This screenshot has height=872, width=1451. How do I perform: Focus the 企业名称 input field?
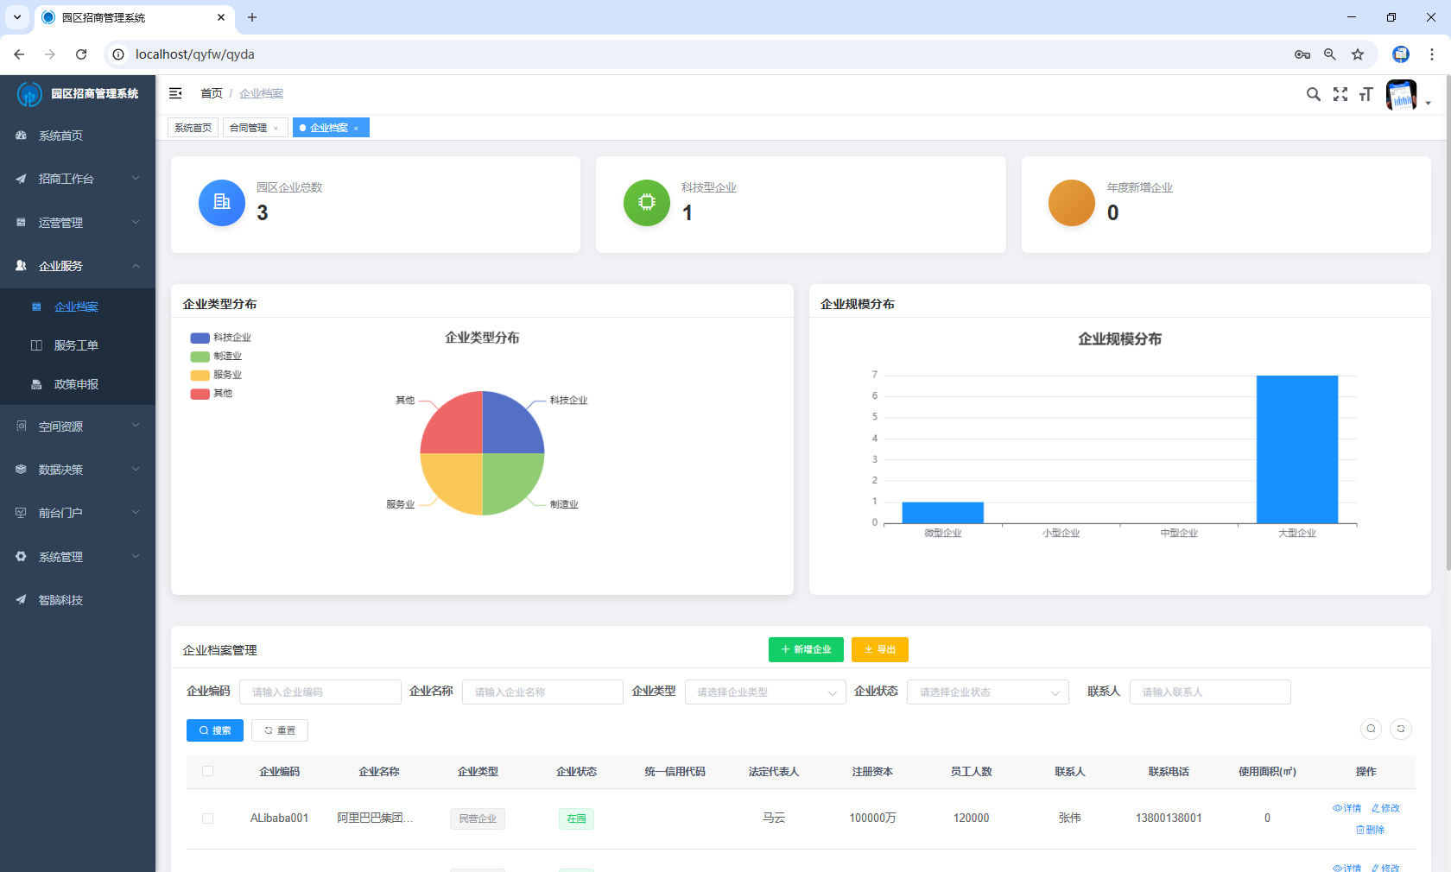tap(542, 692)
